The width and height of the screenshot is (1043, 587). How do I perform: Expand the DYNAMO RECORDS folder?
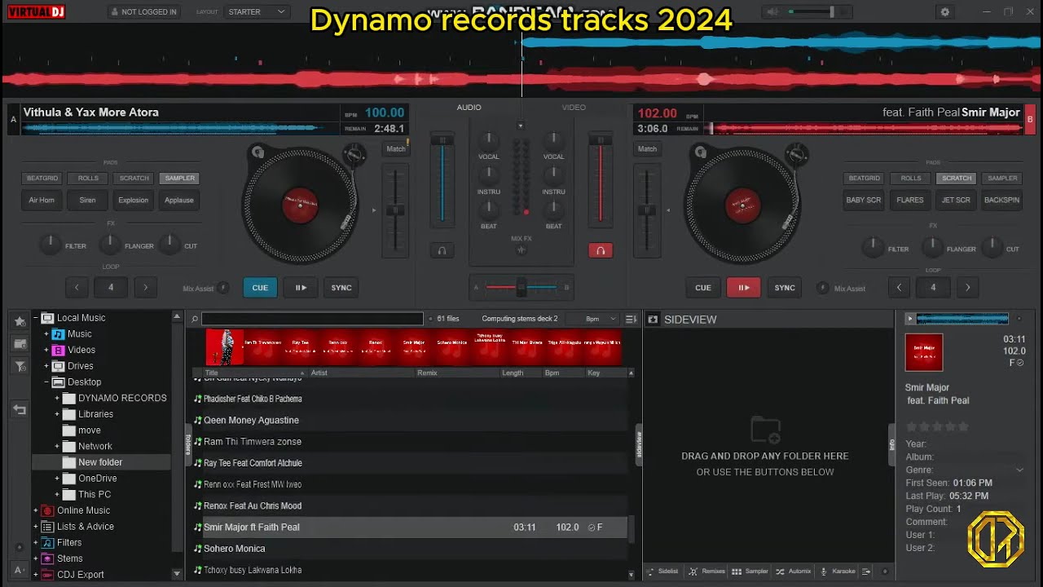pos(57,399)
